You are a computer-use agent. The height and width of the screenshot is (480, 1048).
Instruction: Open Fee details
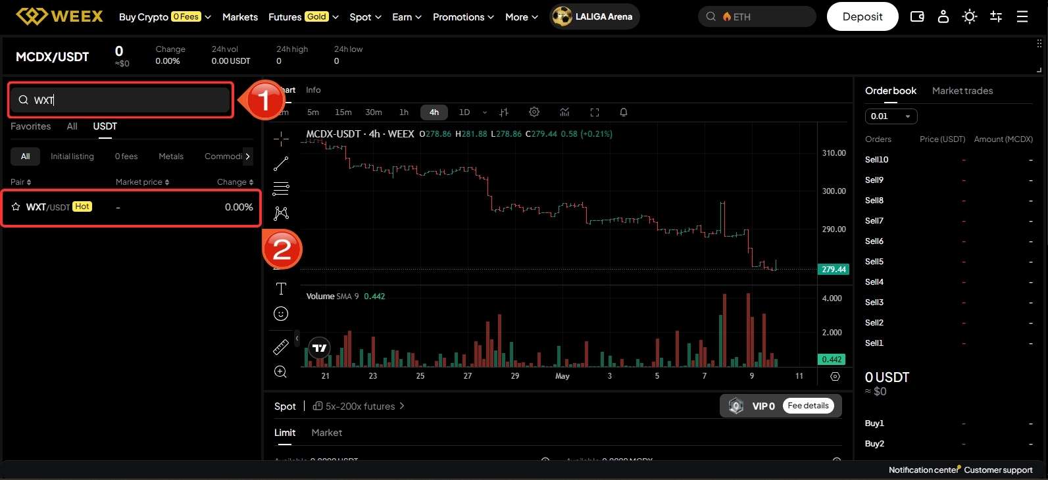(808, 406)
